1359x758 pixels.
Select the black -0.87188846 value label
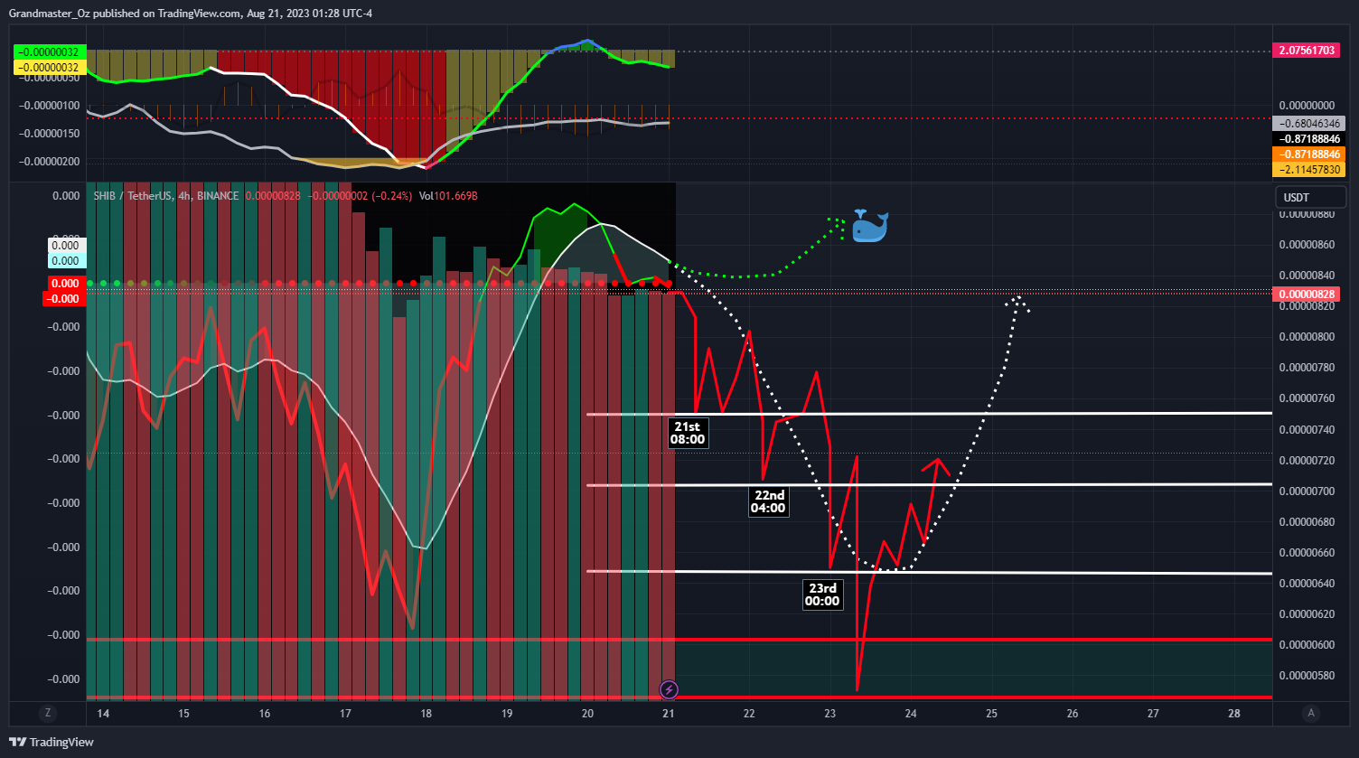tap(1308, 139)
